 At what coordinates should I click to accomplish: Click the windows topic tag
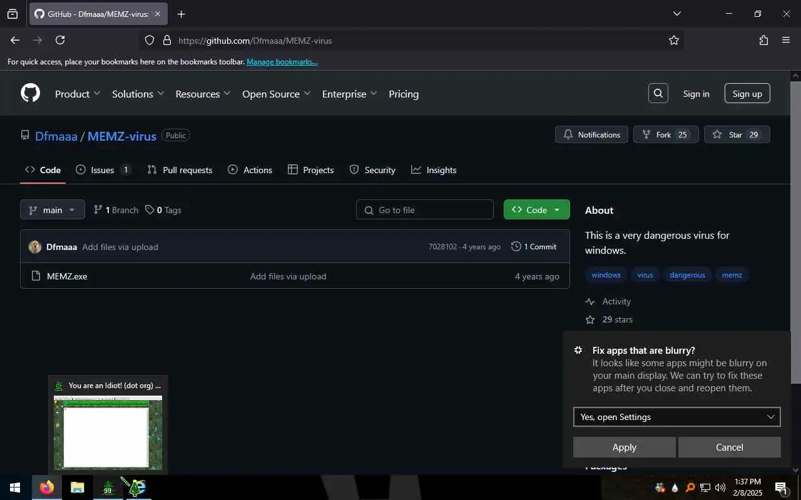606,275
